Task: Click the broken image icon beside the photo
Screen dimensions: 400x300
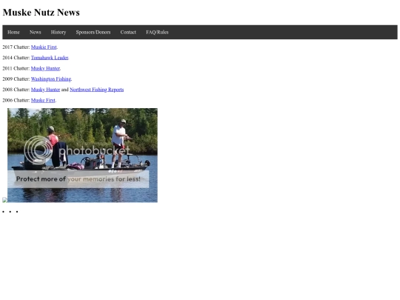Action: (x=5, y=200)
